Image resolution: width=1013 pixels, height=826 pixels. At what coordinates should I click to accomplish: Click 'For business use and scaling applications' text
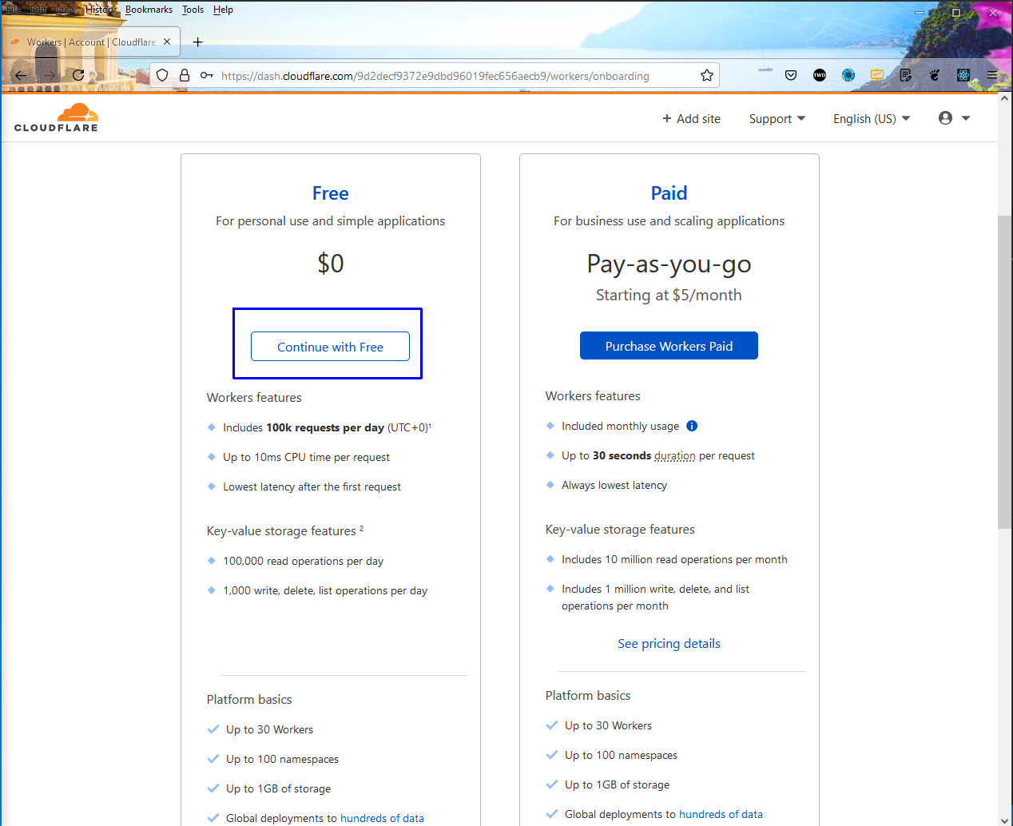669,220
